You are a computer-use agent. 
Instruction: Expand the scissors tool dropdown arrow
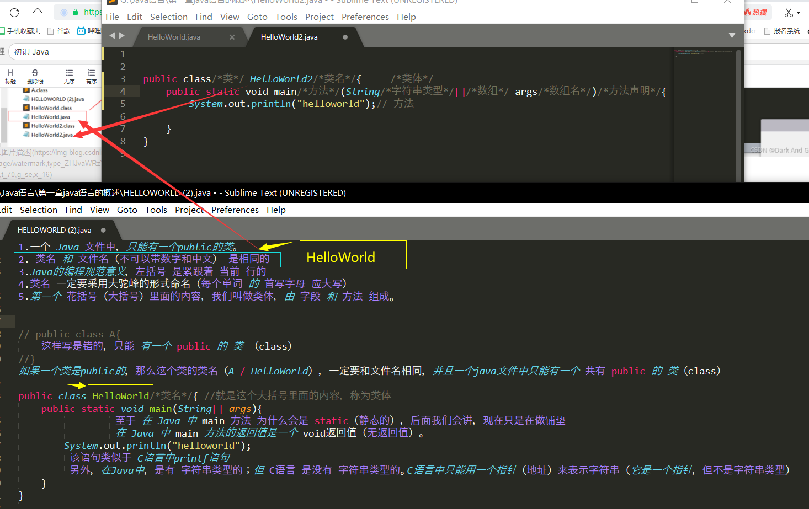coord(798,13)
